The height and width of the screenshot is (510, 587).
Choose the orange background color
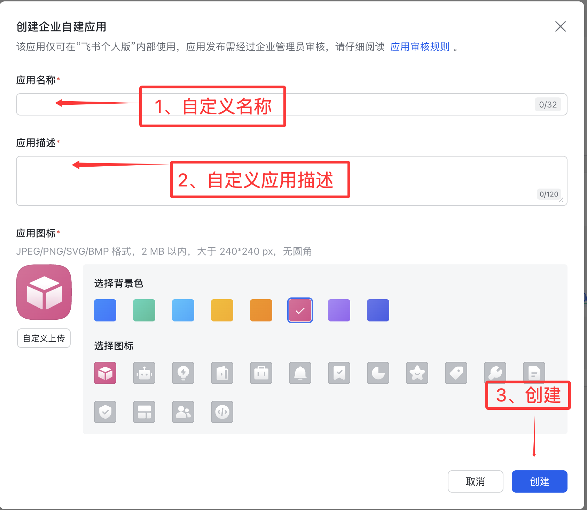click(261, 310)
